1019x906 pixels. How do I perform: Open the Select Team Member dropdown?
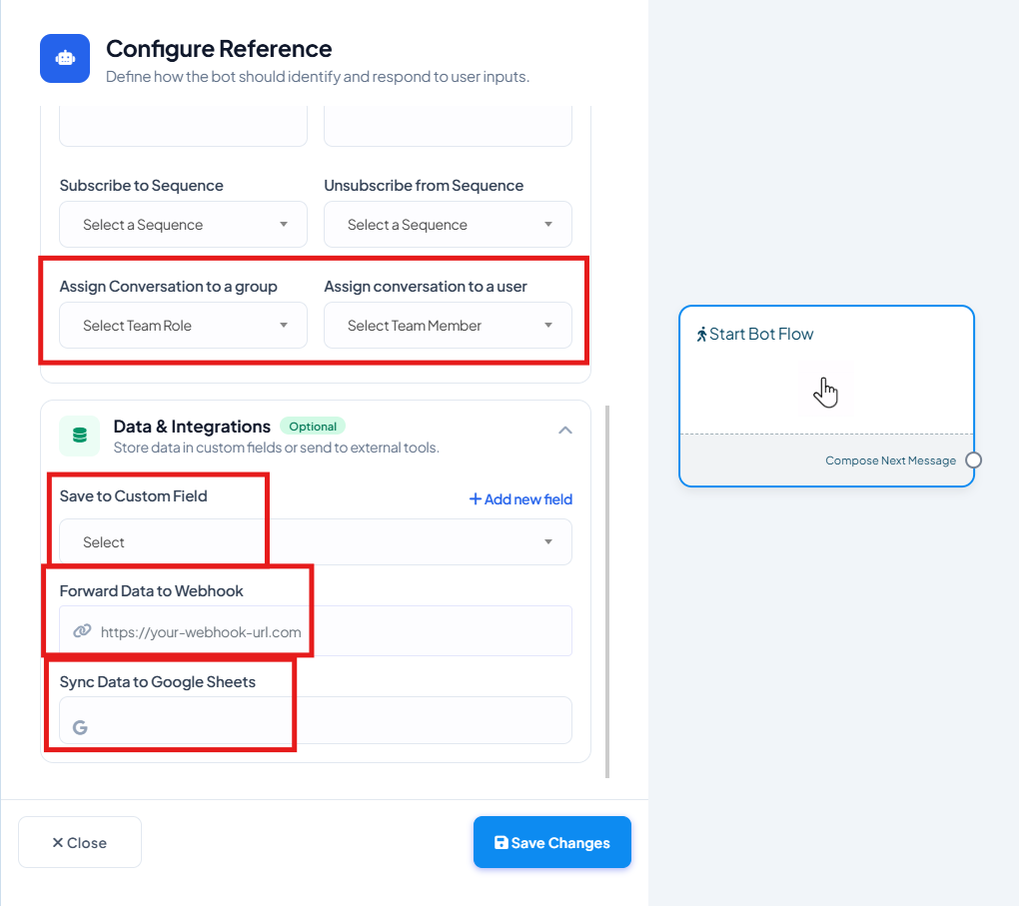(x=448, y=325)
